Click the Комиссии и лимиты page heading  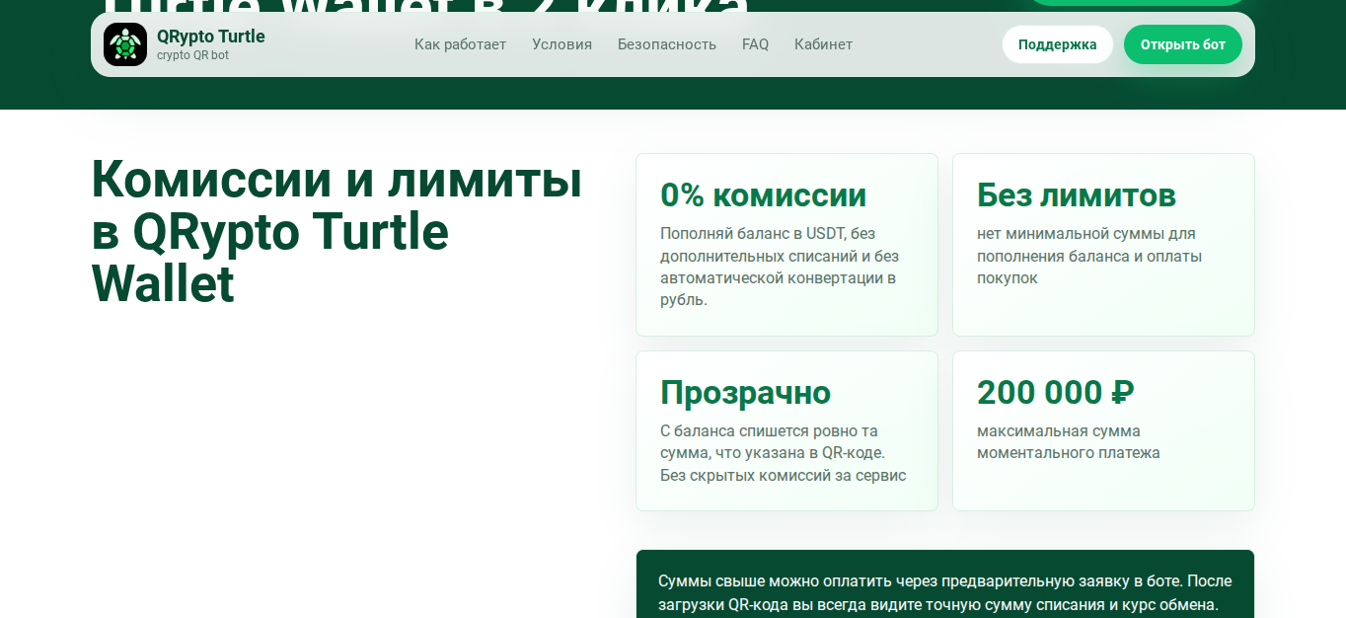point(336,232)
